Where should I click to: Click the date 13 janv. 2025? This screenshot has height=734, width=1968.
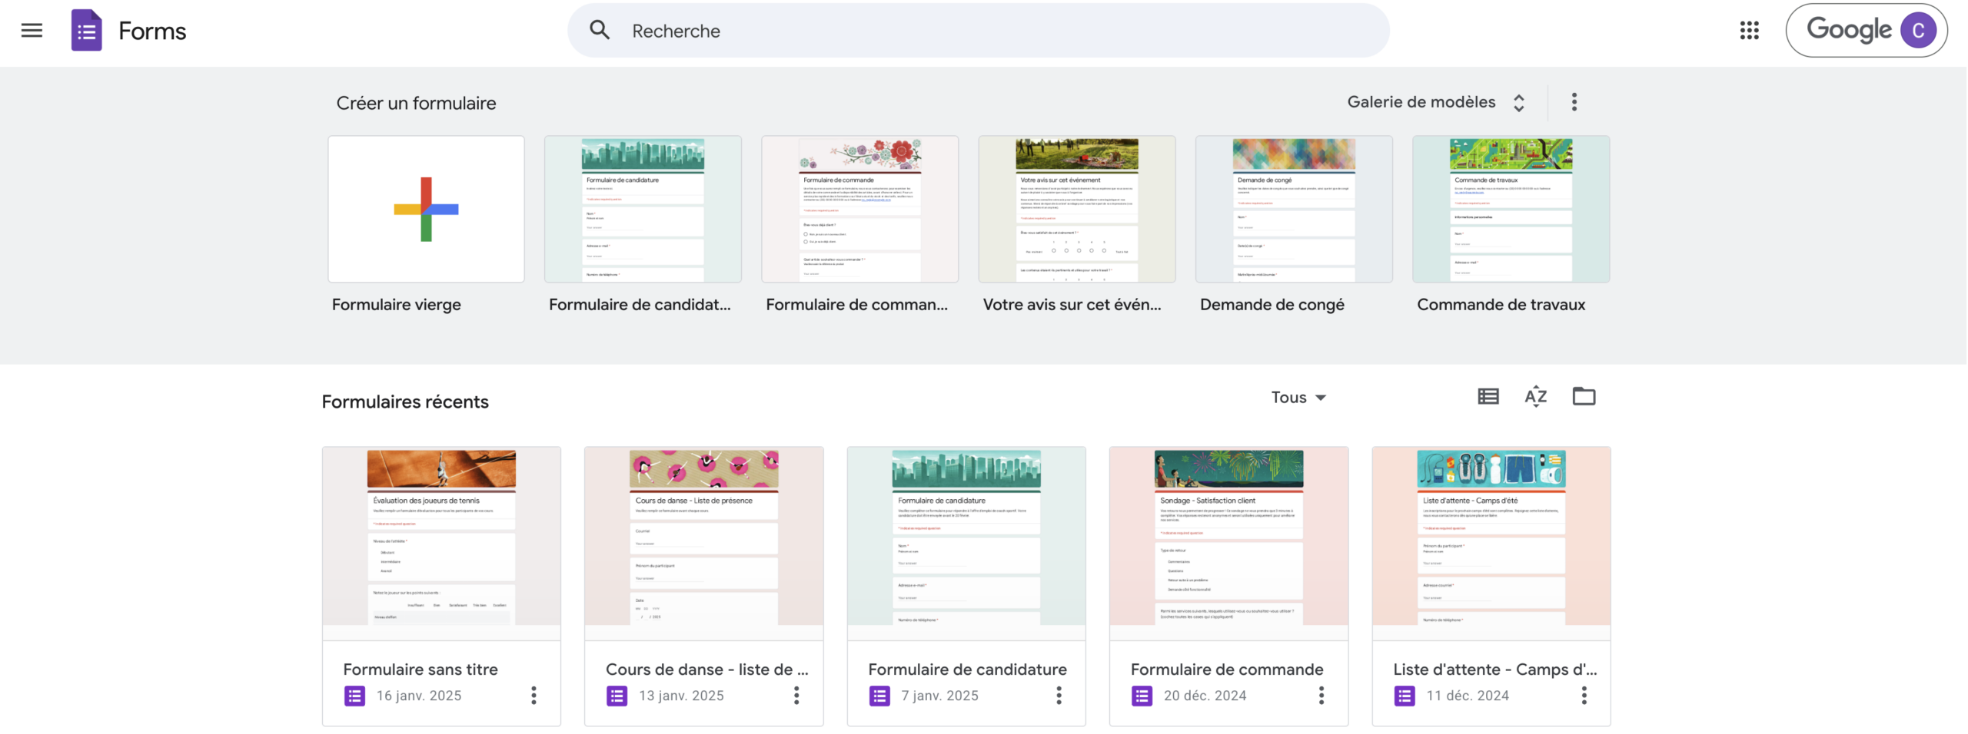tap(681, 696)
